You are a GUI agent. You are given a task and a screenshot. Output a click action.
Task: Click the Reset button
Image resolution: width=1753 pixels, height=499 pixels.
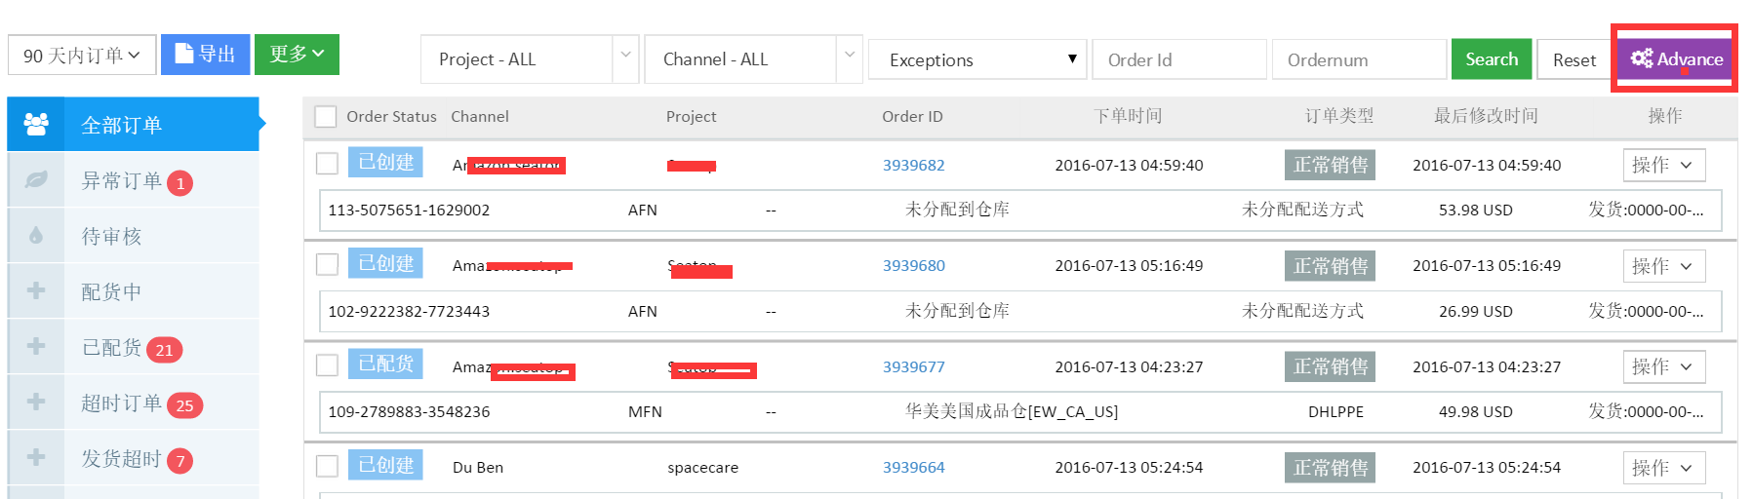click(x=1574, y=59)
